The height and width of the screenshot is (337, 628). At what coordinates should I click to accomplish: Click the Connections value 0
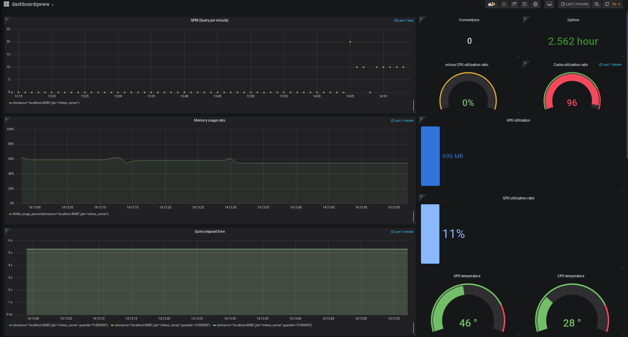point(469,41)
